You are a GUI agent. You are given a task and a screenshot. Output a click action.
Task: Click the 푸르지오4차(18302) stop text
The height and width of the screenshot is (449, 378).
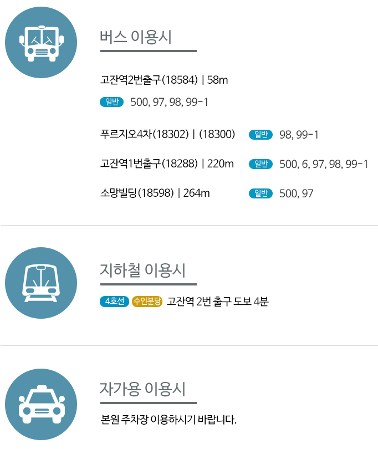[x=145, y=134]
